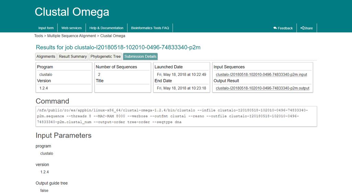The image size is (352, 193).
Task: Click the Clustal Omega breadcrumb
Action: point(113,36)
